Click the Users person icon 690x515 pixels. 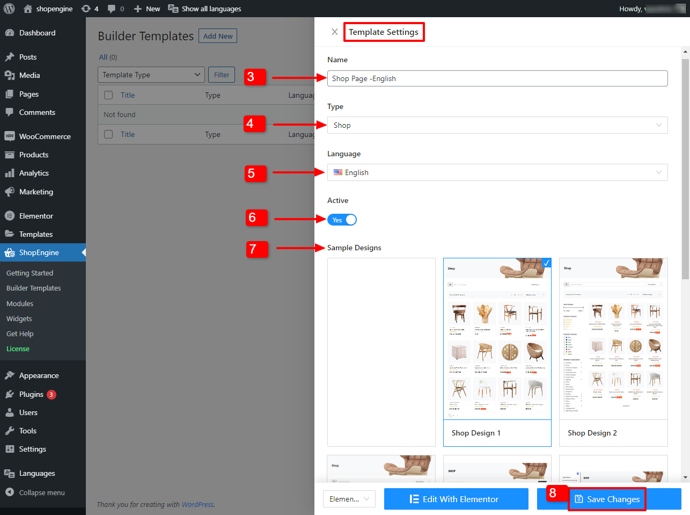click(x=10, y=412)
